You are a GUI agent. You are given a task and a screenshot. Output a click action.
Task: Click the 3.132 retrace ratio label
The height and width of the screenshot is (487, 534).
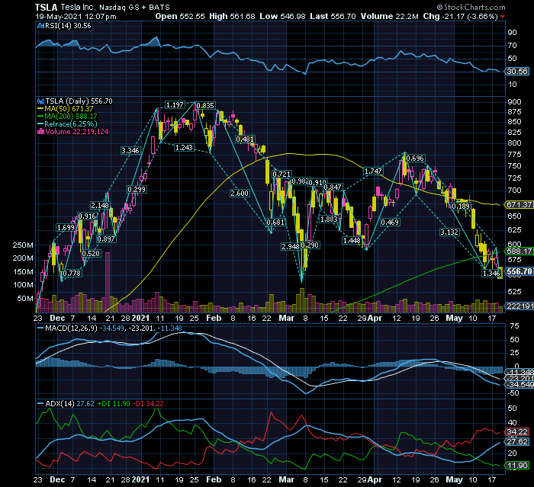(x=449, y=232)
